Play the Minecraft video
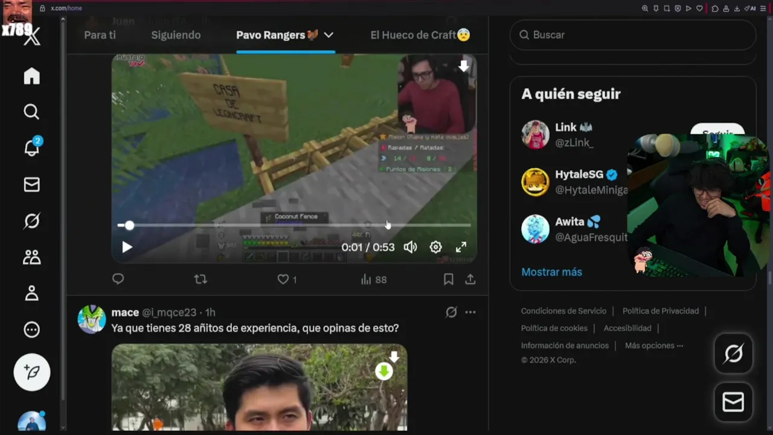 [127, 247]
